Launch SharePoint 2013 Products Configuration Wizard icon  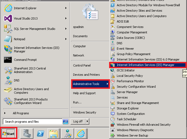pyautogui.click(x=8, y=101)
